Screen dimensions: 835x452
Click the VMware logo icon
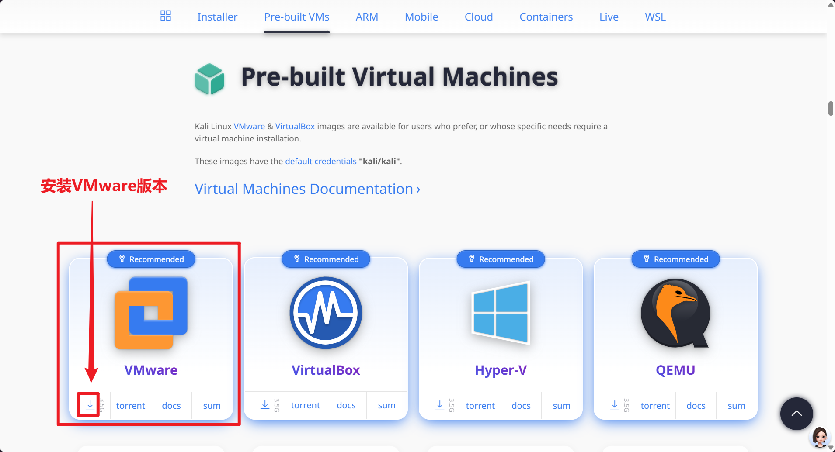(x=151, y=313)
